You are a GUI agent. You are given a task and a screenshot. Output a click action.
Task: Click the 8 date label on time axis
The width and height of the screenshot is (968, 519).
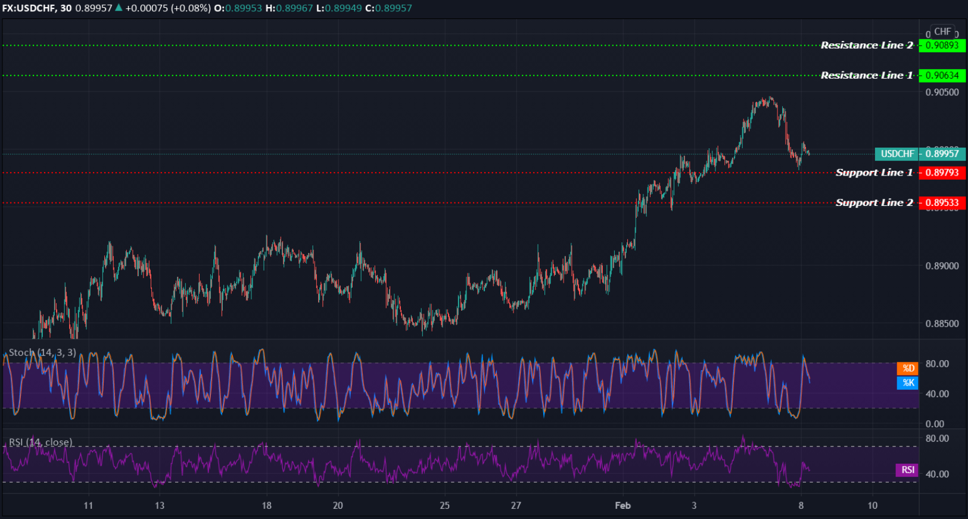point(801,505)
